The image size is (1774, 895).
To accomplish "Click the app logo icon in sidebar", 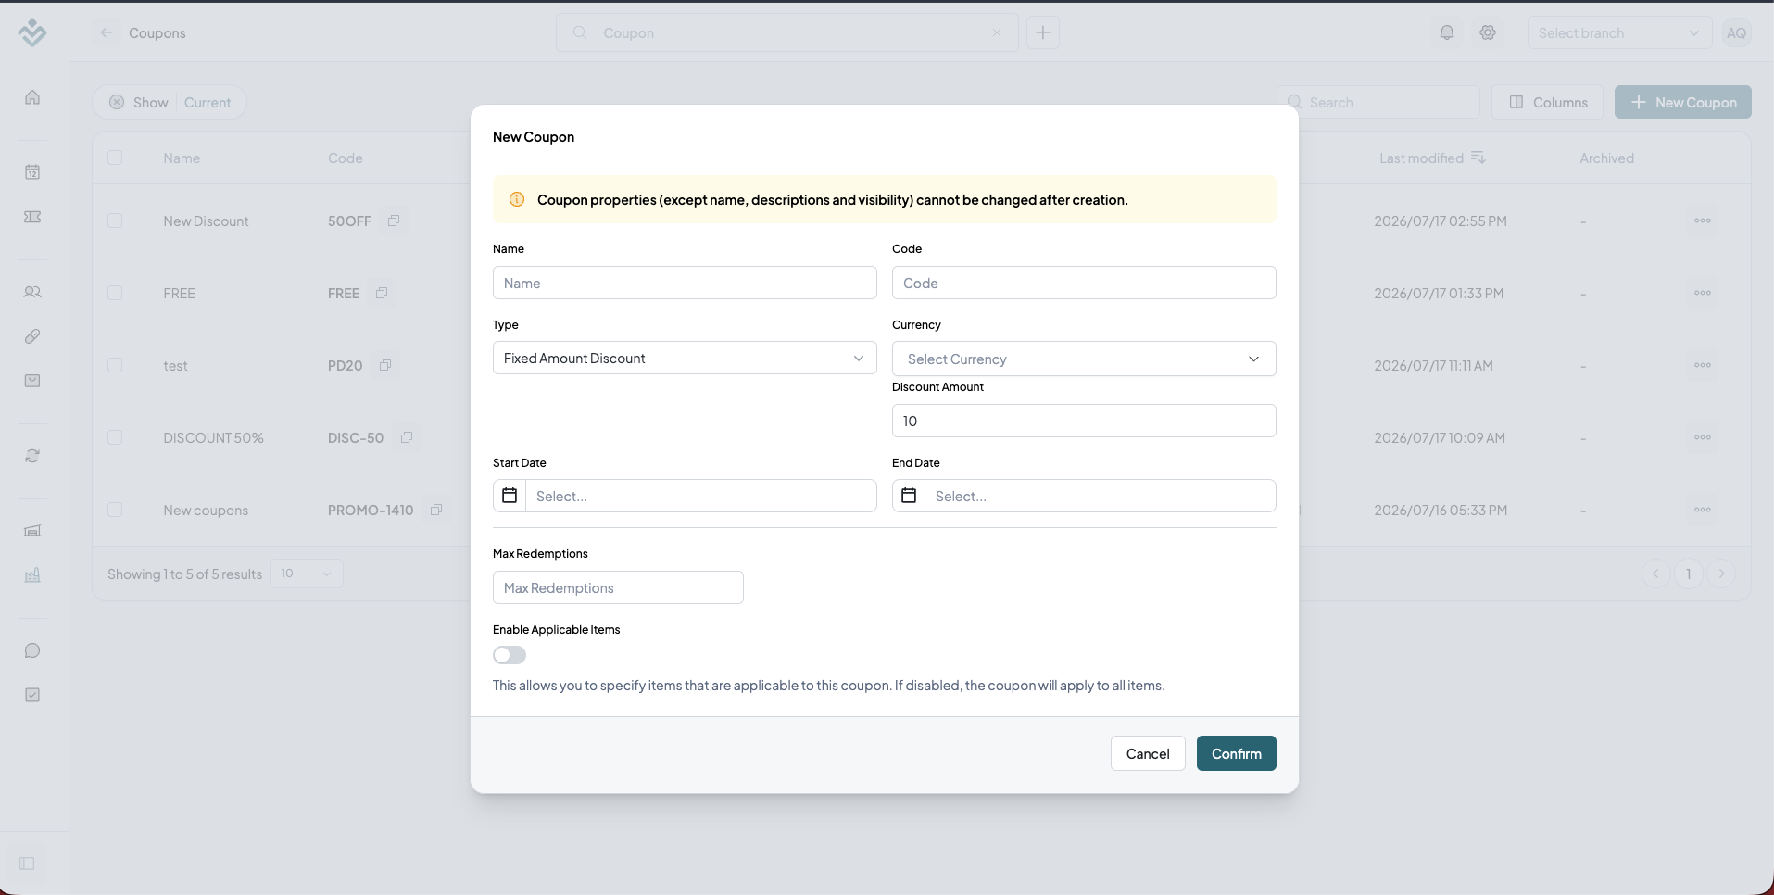I will [x=32, y=32].
